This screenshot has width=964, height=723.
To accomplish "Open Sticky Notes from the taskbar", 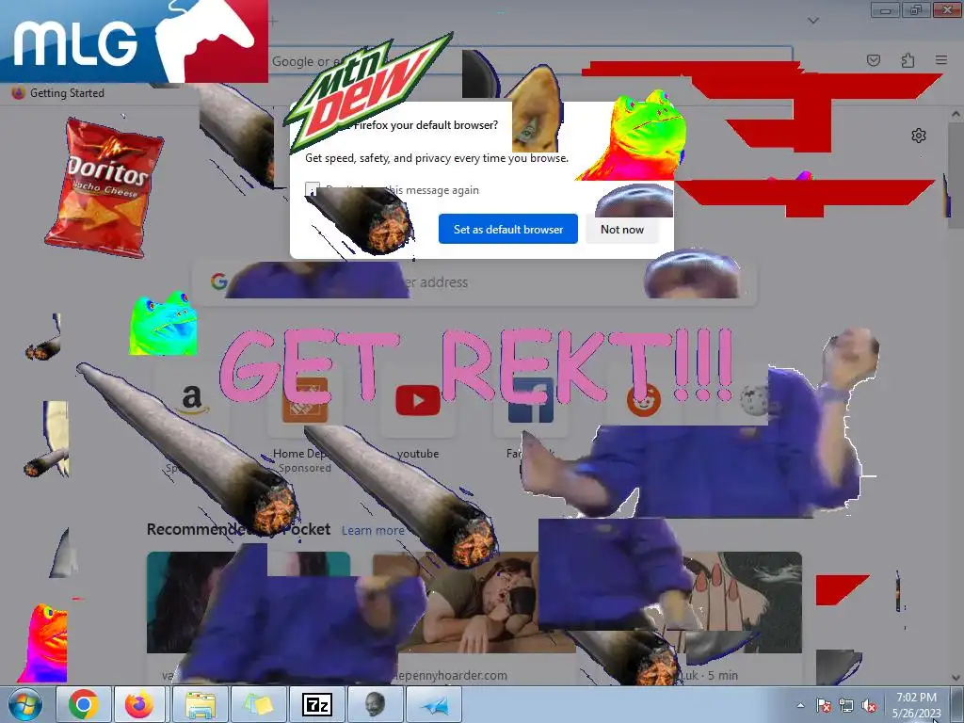I will pos(258,704).
